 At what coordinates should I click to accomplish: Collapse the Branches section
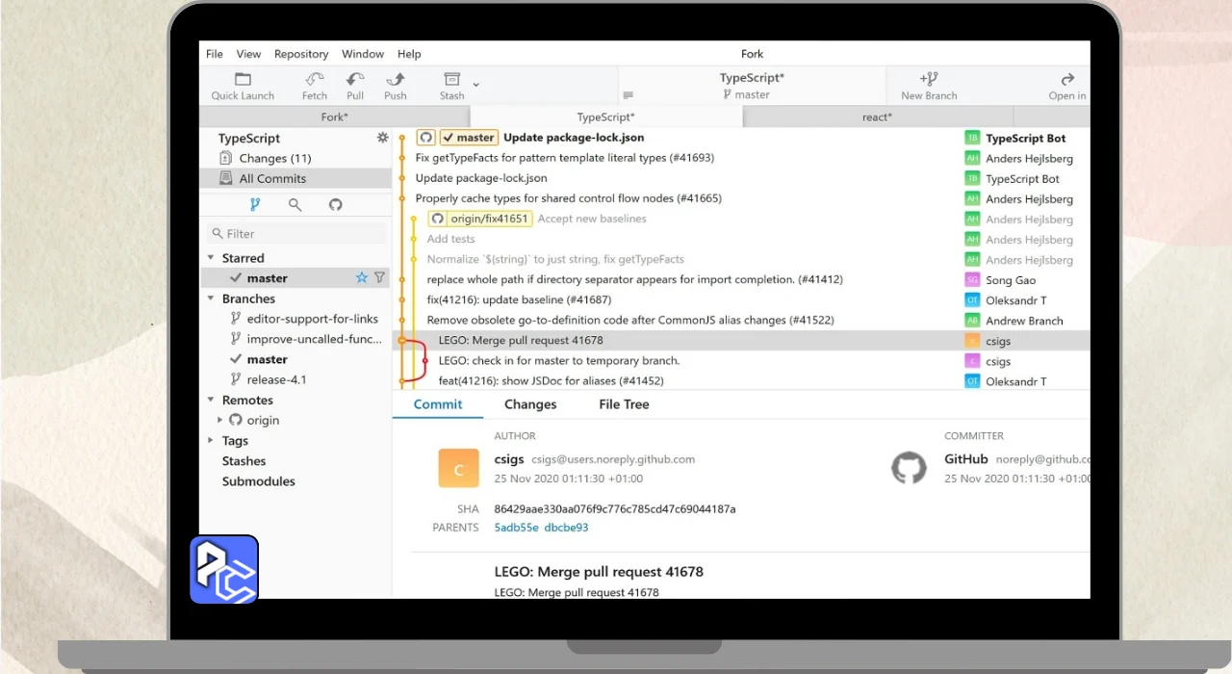pyautogui.click(x=211, y=298)
